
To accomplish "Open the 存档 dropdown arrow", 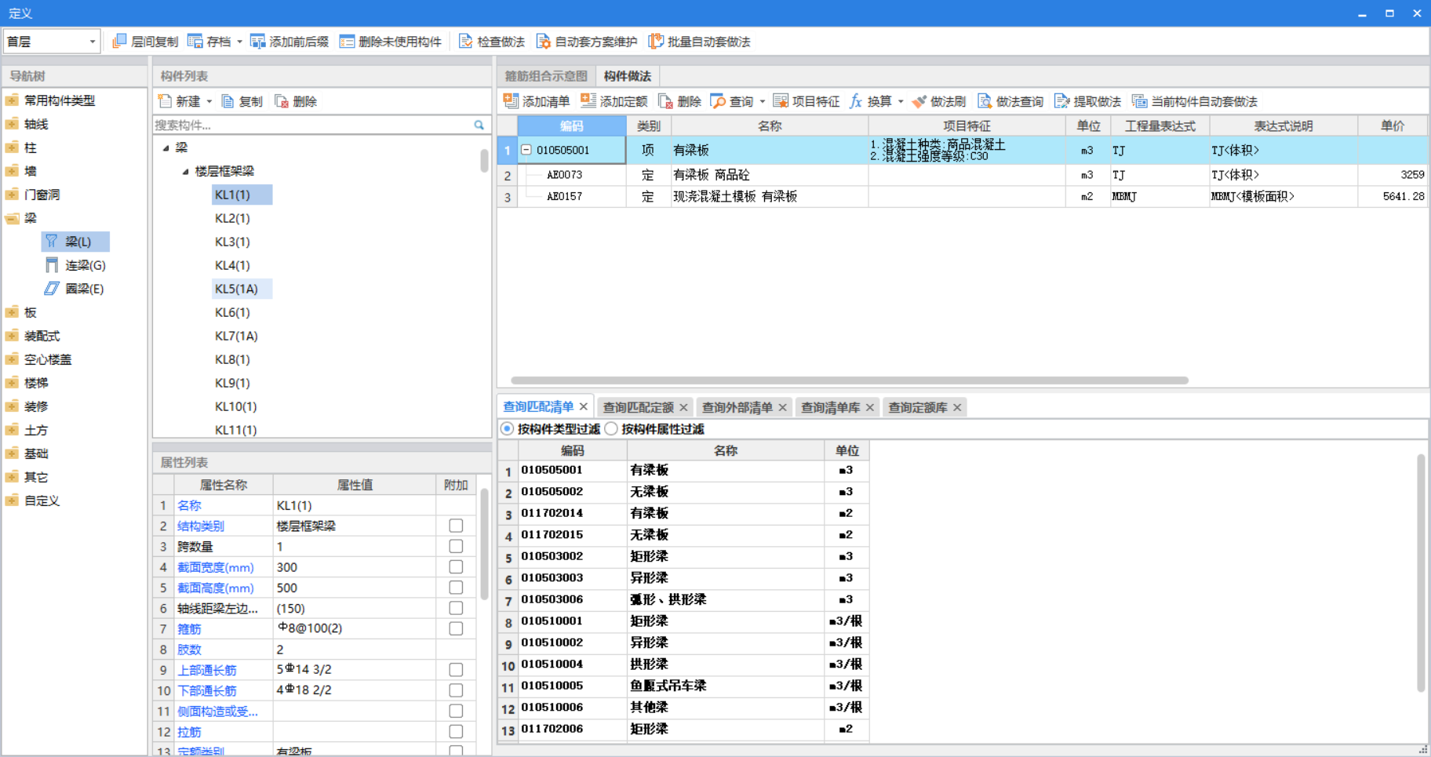I will coord(240,42).
